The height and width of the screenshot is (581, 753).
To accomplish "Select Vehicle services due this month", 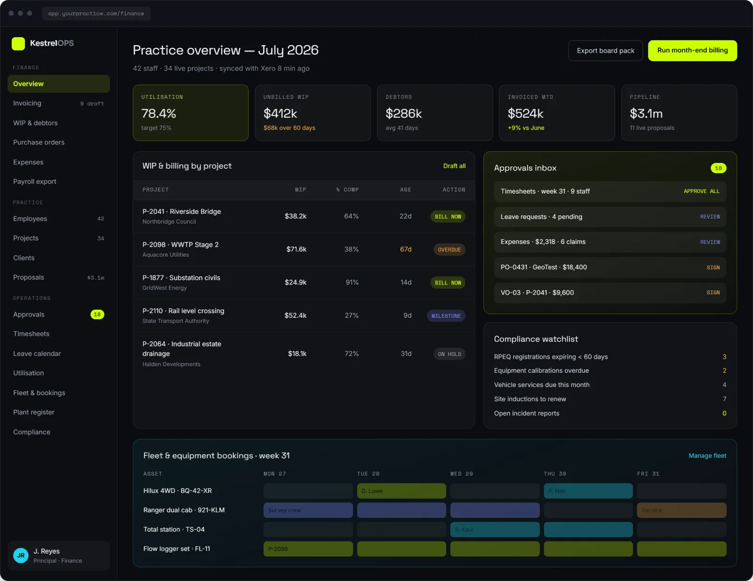I will click(x=610, y=385).
